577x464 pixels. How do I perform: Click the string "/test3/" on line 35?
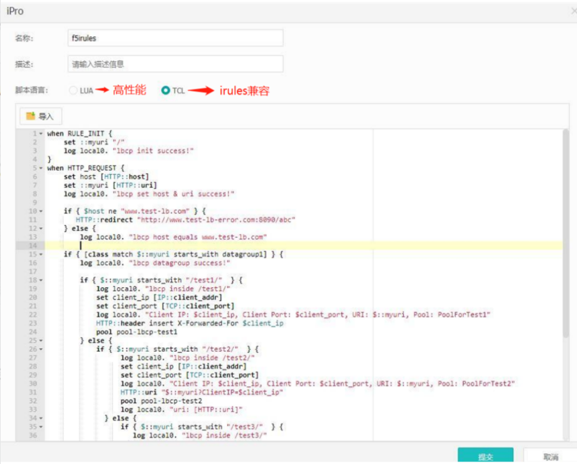pos(245,427)
